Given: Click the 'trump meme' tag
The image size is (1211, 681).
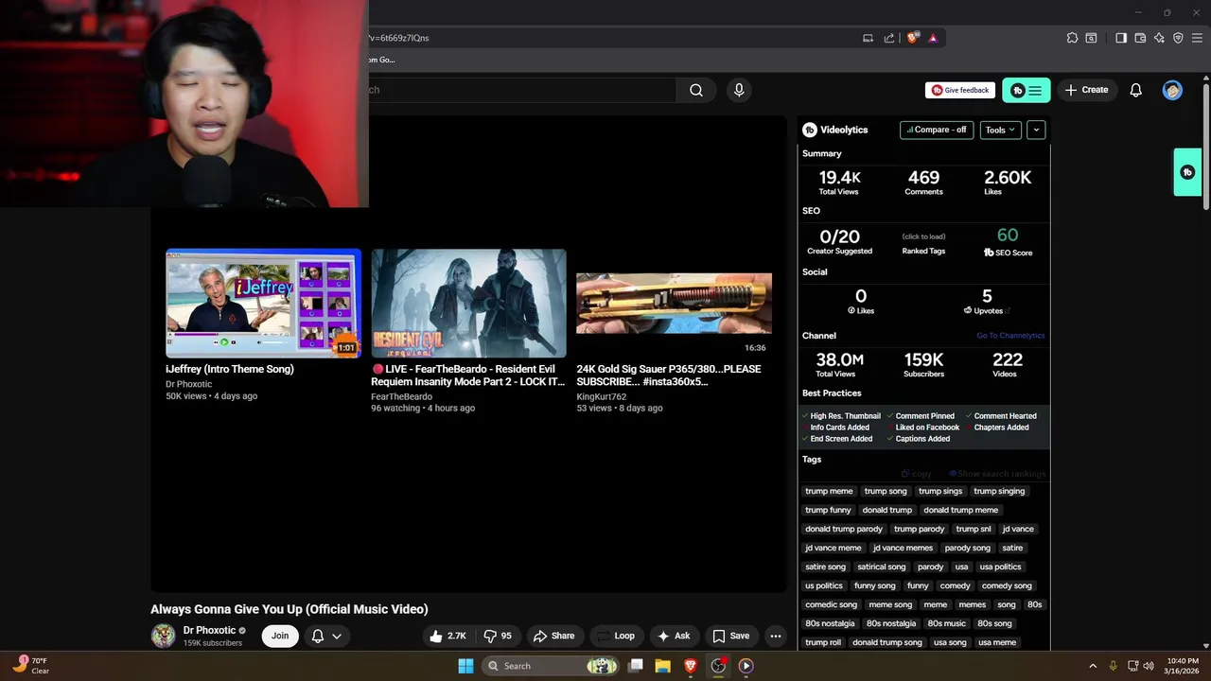Looking at the screenshot, I should (829, 491).
